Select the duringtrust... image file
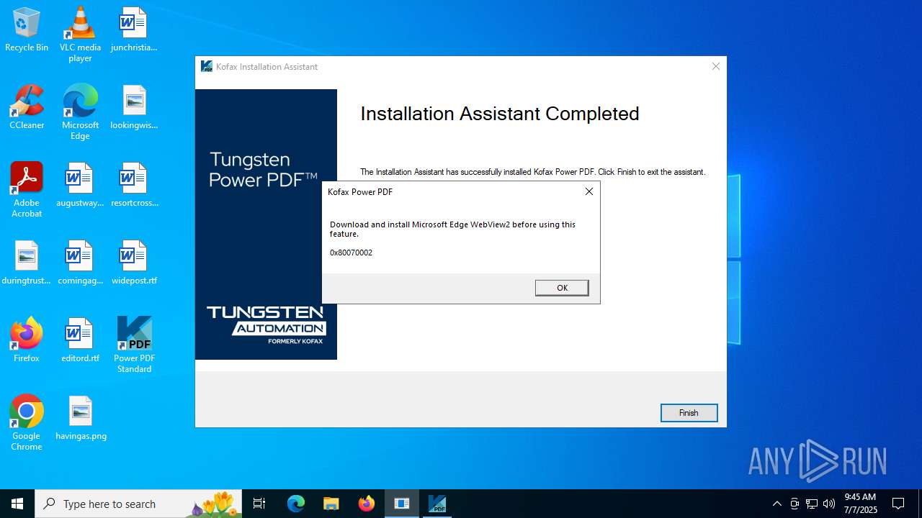This screenshot has height=518, width=922. [27, 263]
